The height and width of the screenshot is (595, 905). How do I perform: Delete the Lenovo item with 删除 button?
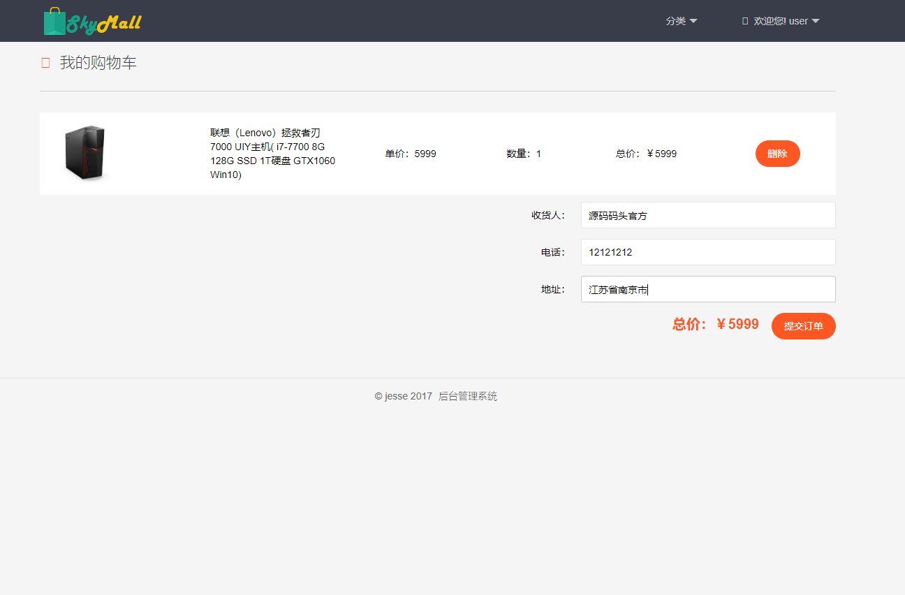click(777, 154)
